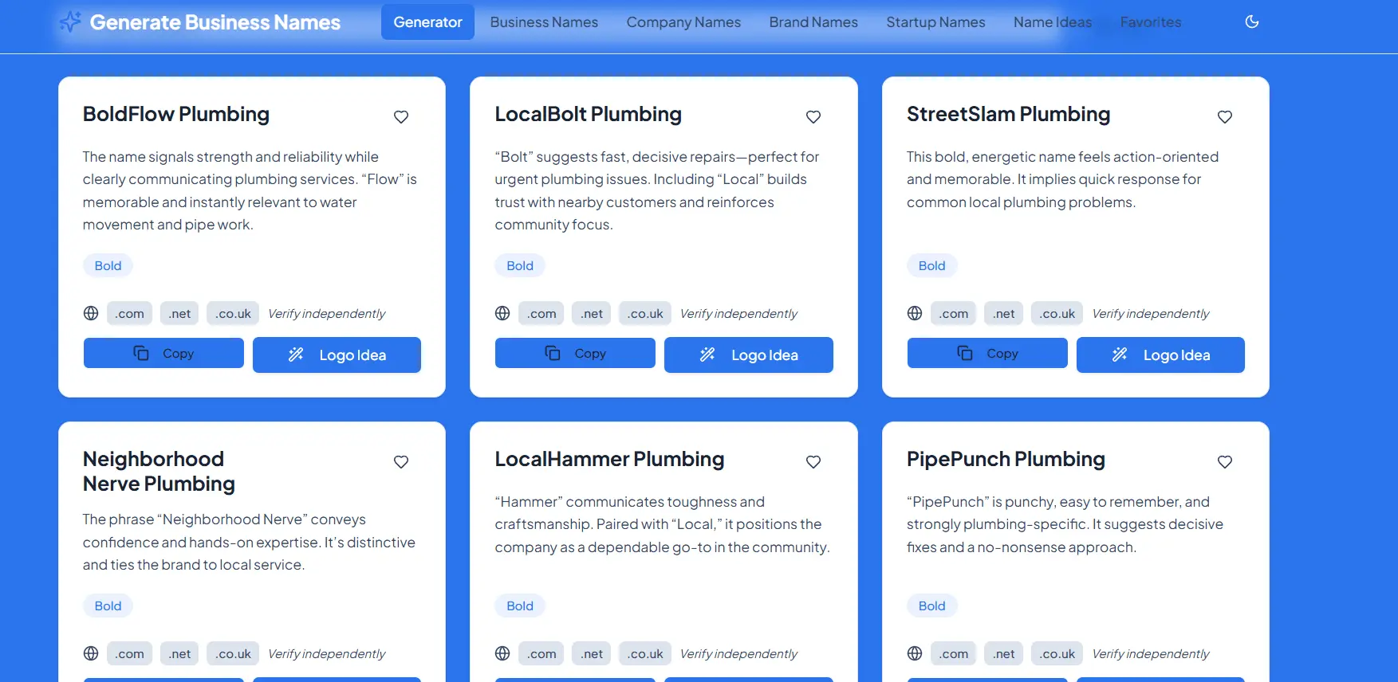Click the globe icon on PipePunch Plumbing card
Image resolution: width=1398 pixels, height=682 pixels.
click(x=915, y=653)
